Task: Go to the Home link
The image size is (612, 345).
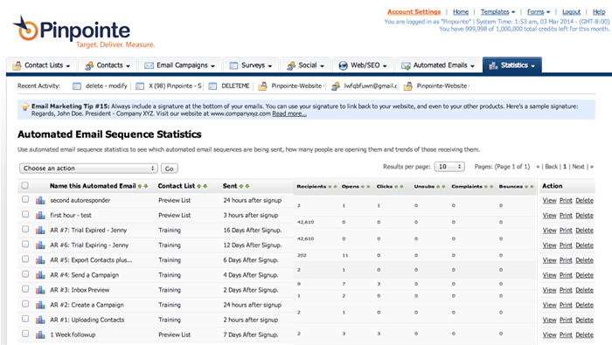Action: [x=461, y=12]
